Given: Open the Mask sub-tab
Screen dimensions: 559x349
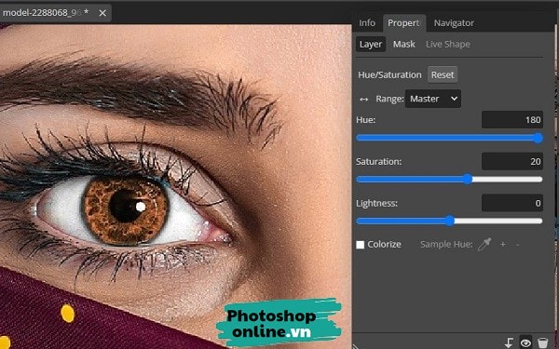Looking at the screenshot, I should 404,44.
